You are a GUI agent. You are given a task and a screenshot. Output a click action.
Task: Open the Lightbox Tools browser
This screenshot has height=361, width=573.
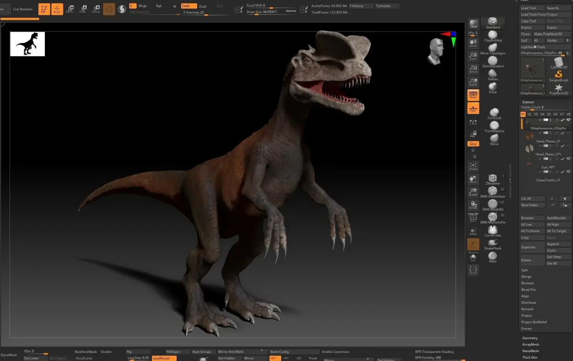click(x=533, y=47)
